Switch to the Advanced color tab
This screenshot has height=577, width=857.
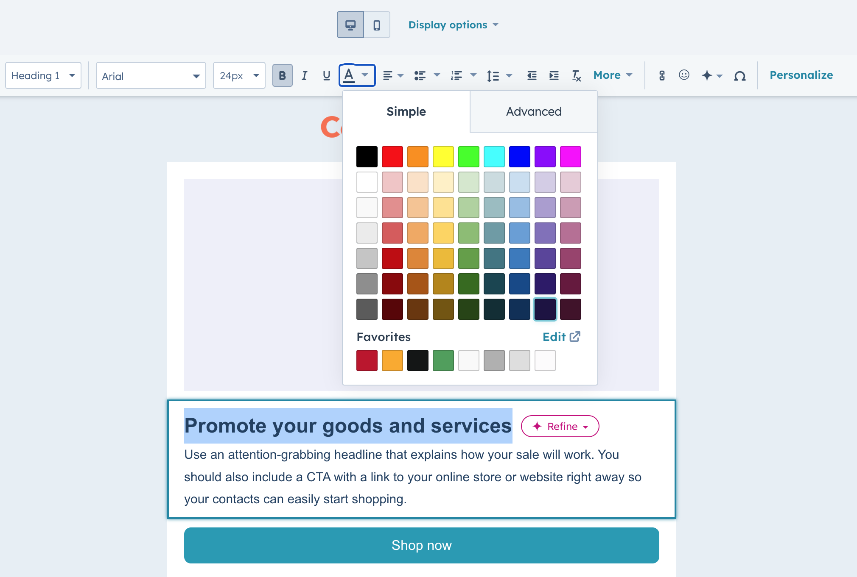coord(534,111)
